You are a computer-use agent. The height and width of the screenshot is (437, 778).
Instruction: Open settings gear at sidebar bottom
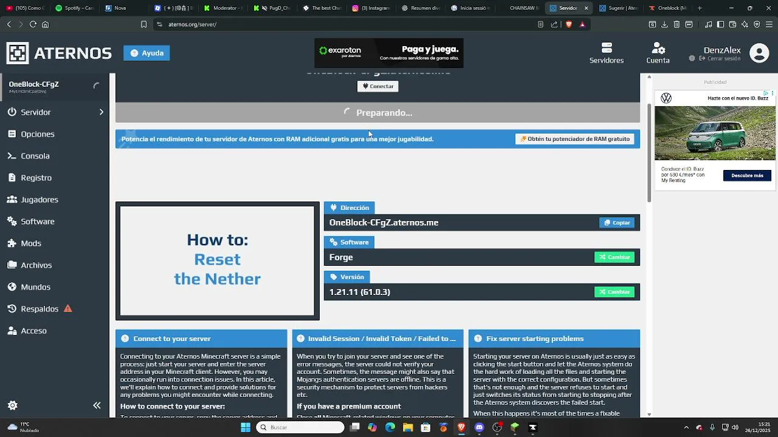point(12,405)
